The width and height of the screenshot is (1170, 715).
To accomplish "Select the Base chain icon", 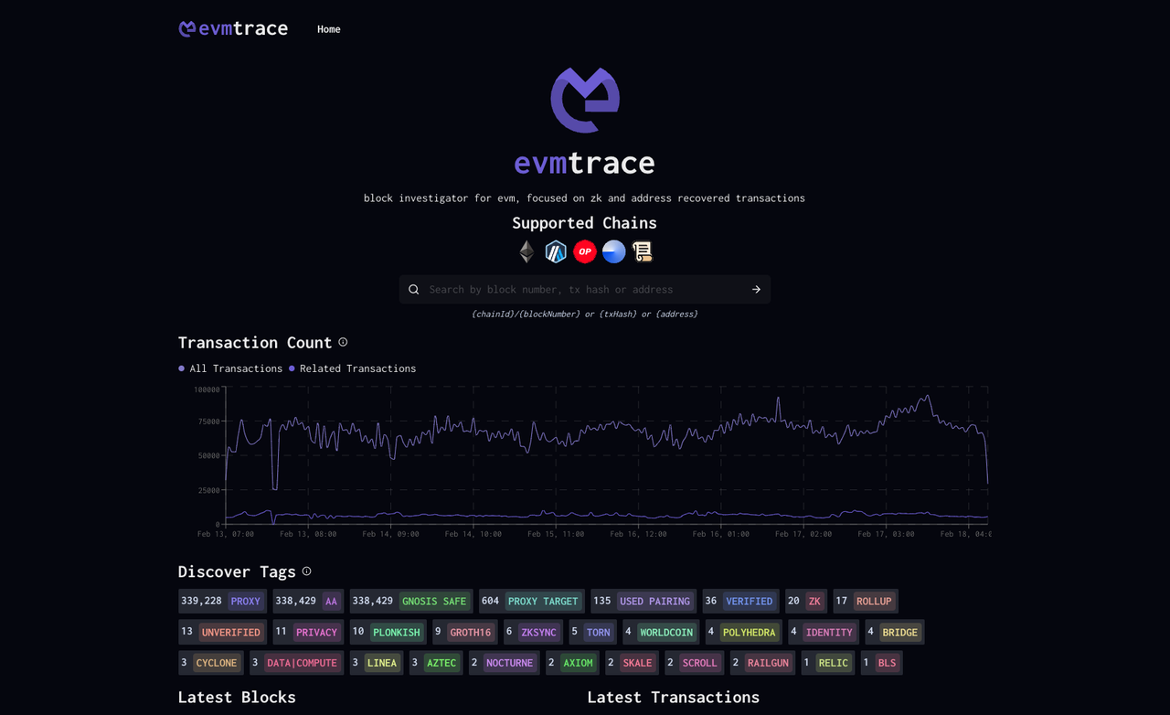I will (613, 251).
